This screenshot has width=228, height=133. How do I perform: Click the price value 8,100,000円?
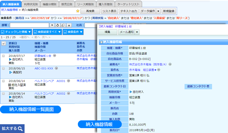(x=138, y=125)
